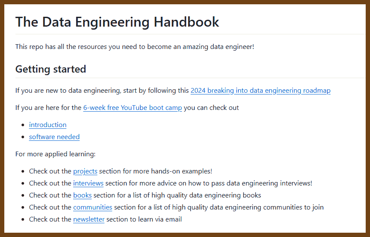Visit the books section link

pyautogui.click(x=82, y=195)
